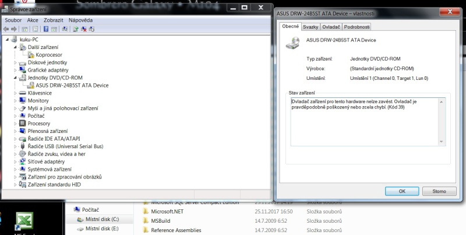
Task: Select the Obecné tab
Action: coord(291,26)
